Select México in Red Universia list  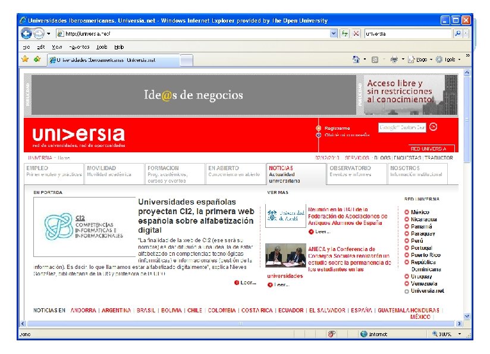pos(420,212)
